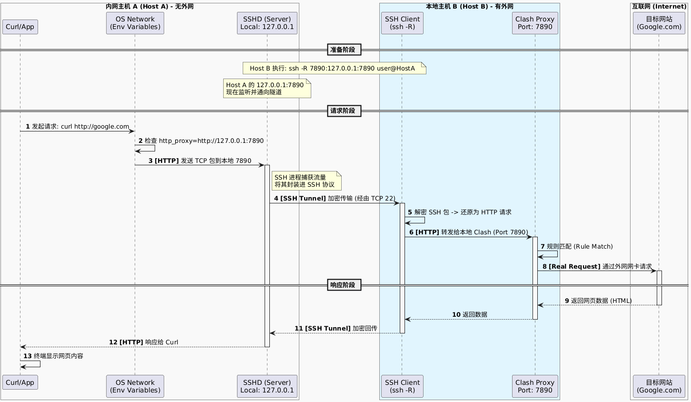Select the note with the ssh -R command
Screen dimensions: 691x402
[333, 69]
